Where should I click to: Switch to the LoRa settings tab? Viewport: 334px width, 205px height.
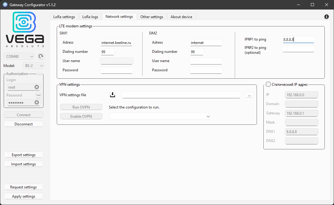64,17
